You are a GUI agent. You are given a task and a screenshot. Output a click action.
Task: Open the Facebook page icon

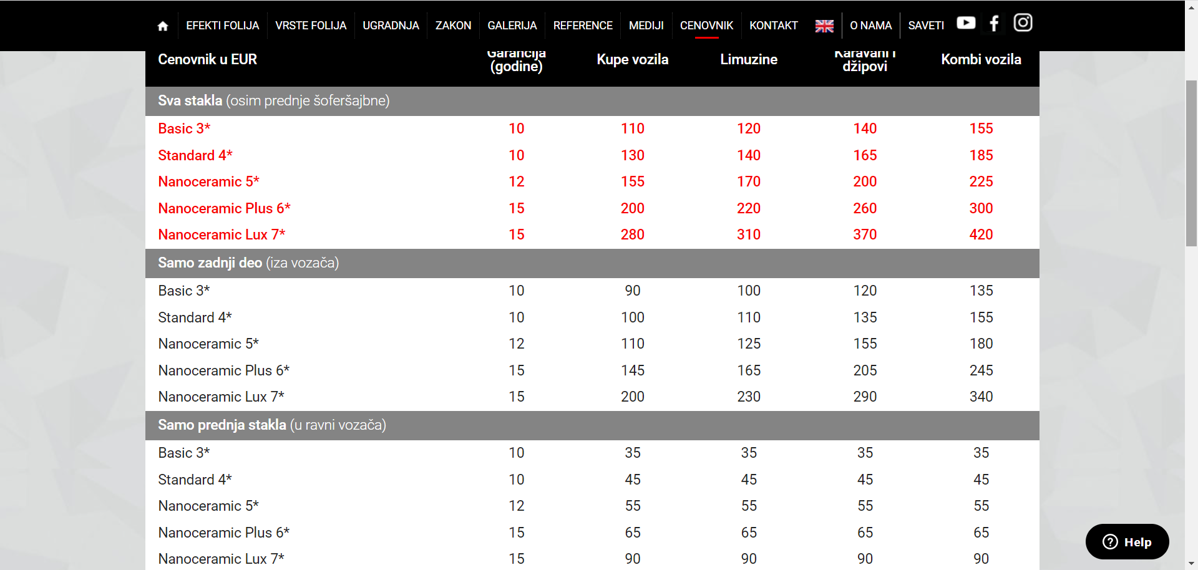[995, 23]
